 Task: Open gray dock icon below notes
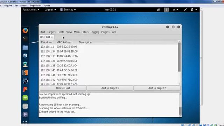(25, 106)
